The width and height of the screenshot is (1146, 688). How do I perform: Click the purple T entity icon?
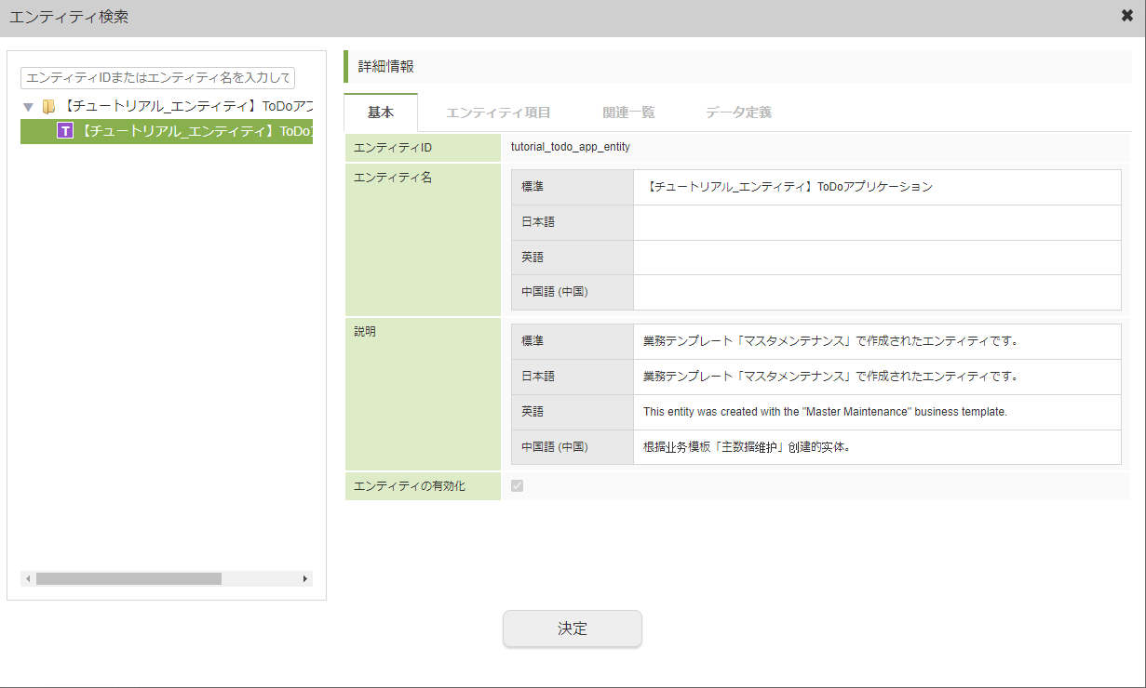click(65, 131)
